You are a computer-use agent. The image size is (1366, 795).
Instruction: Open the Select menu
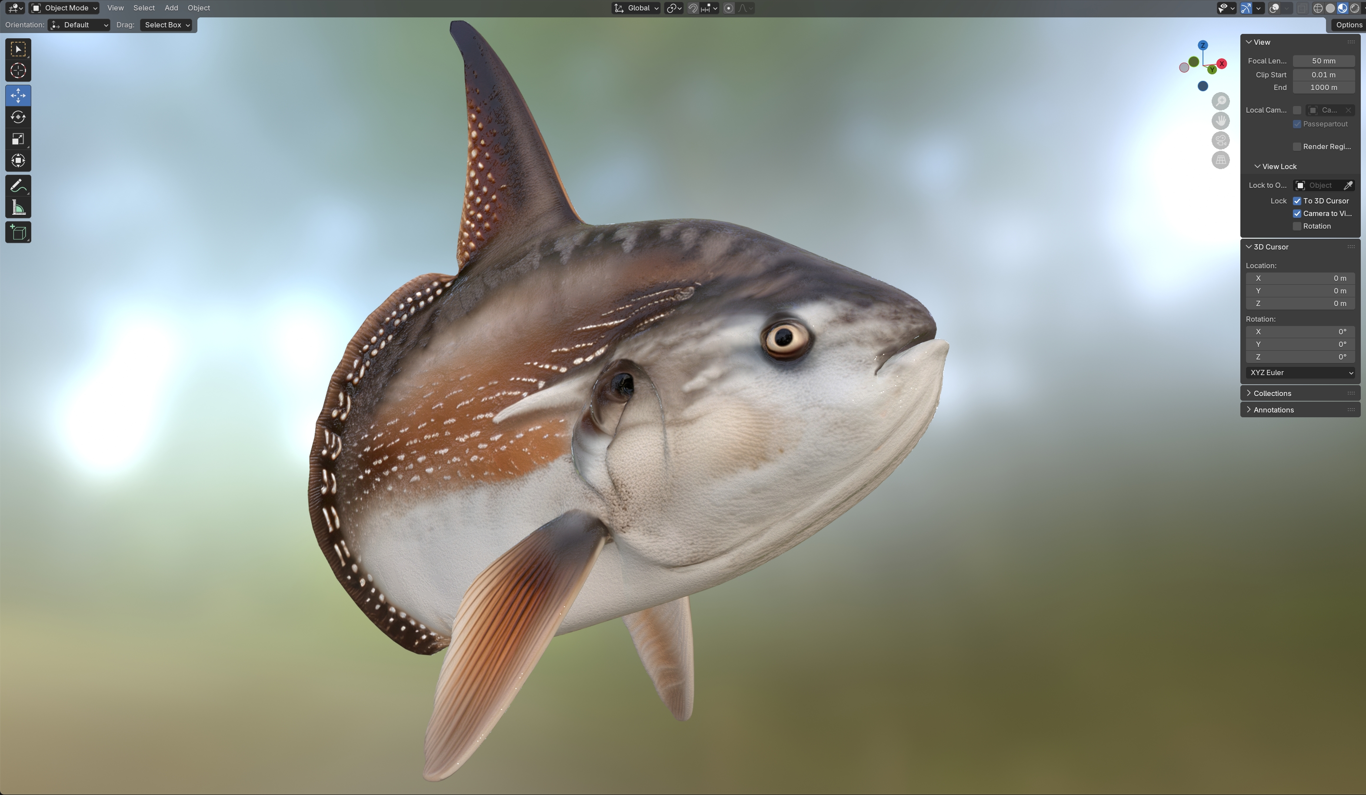tap(144, 8)
